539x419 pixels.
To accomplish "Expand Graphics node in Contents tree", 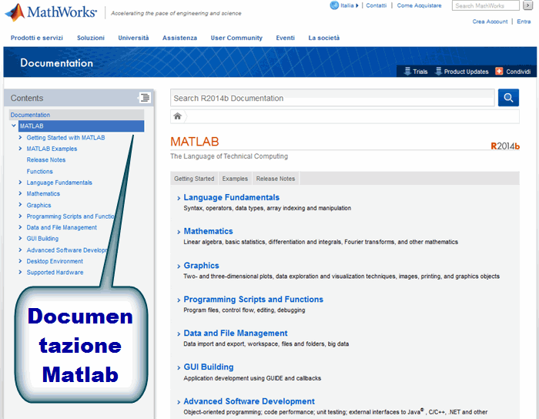I will pyautogui.click(x=20, y=205).
